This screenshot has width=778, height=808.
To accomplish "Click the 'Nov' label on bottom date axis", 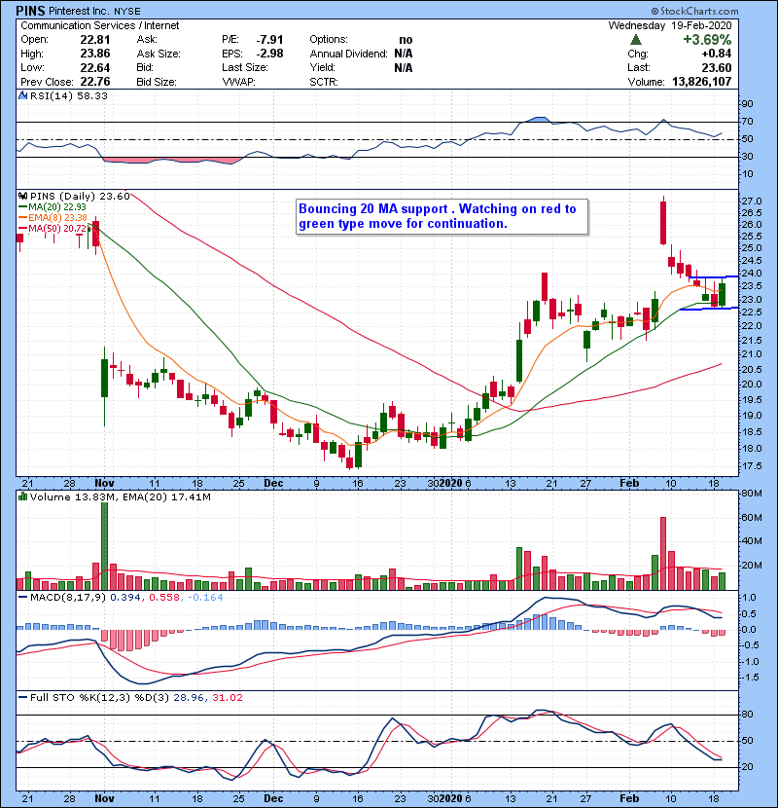I will click(x=104, y=798).
